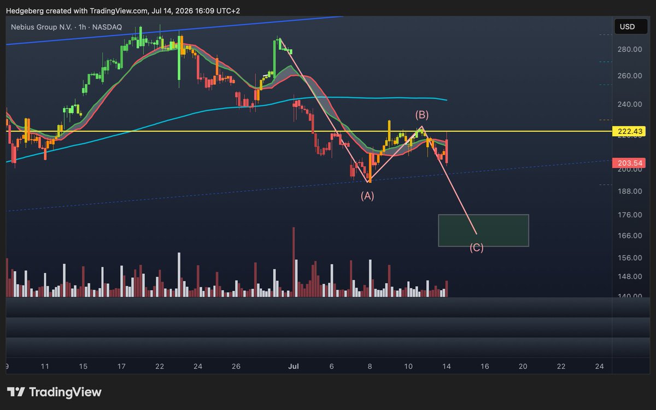
Task: Click the 240.00 price axis label
Action: click(x=629, y=104)
